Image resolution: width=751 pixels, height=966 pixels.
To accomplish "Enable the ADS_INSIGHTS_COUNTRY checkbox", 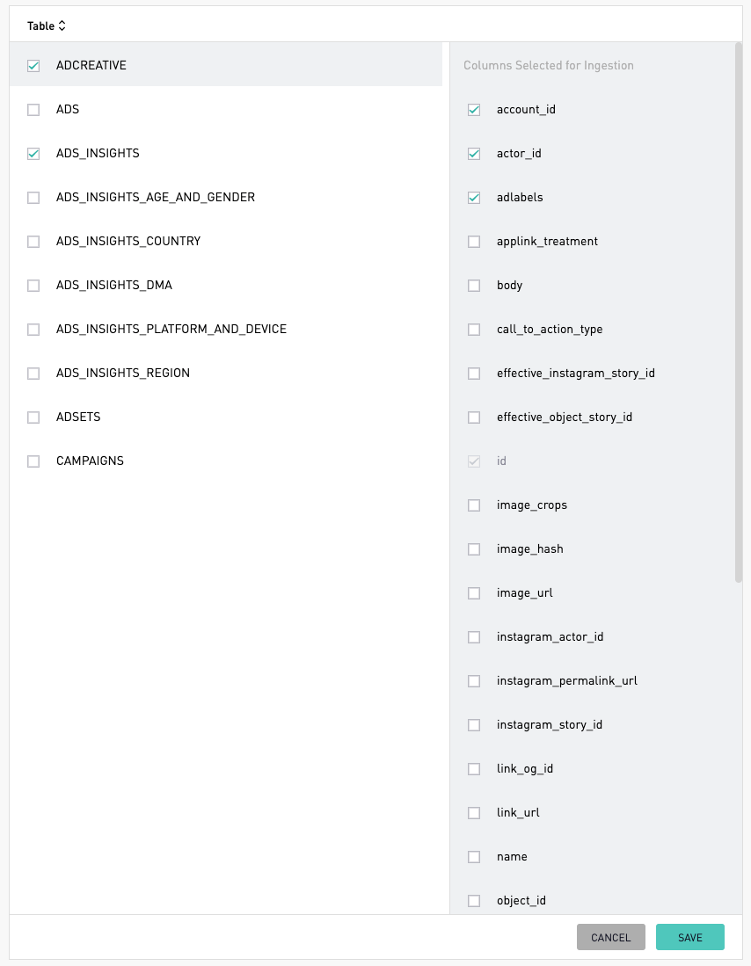I will click(x=33, y=242).
